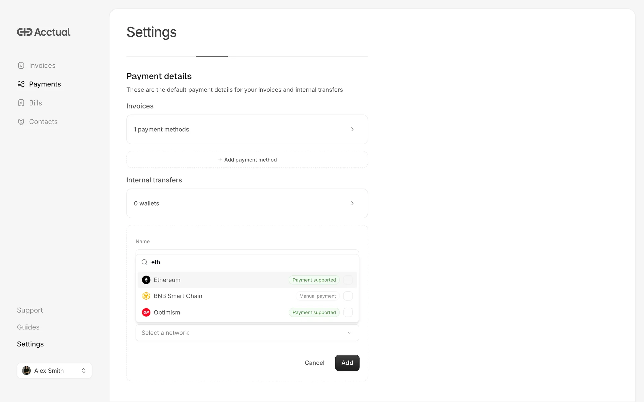The width and height of the screenshot is (644, 402).
Task: Open the Alex Smith account switcher
Action: 54,371
